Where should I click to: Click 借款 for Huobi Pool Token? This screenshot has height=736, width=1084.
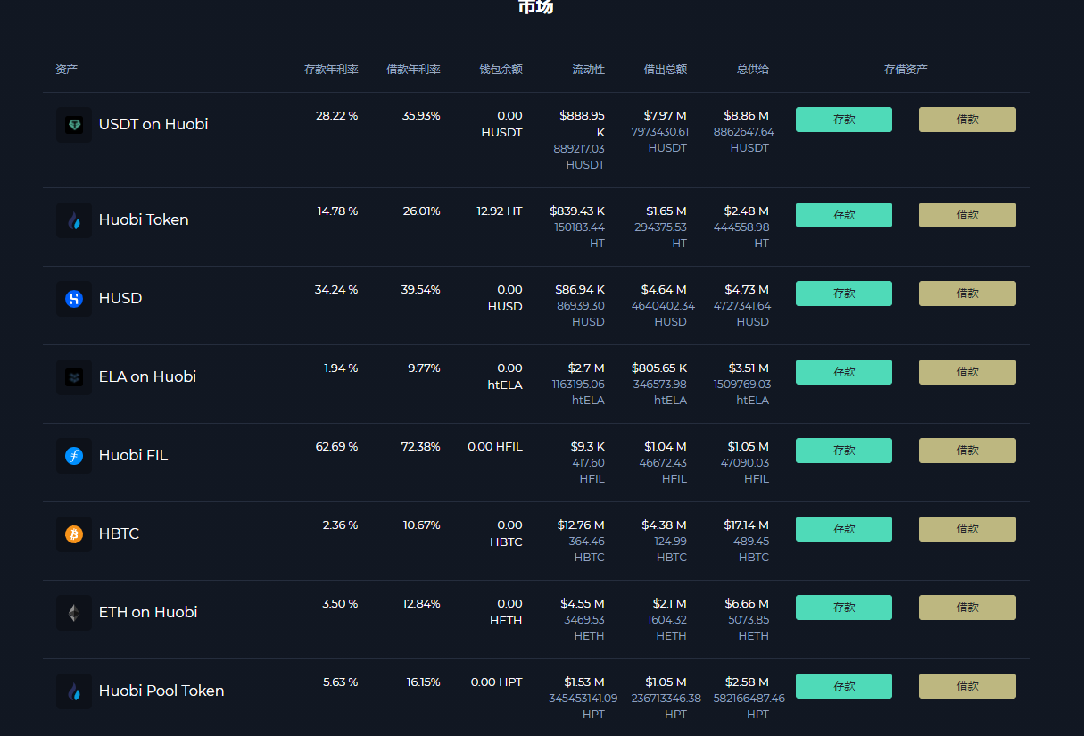click(967, 686)
